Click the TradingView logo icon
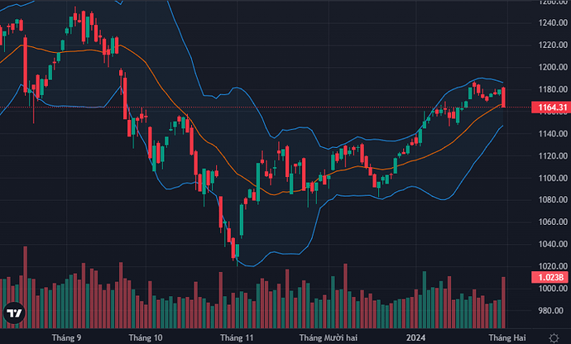Screen dimensions: 571x344 click(14, 313)
